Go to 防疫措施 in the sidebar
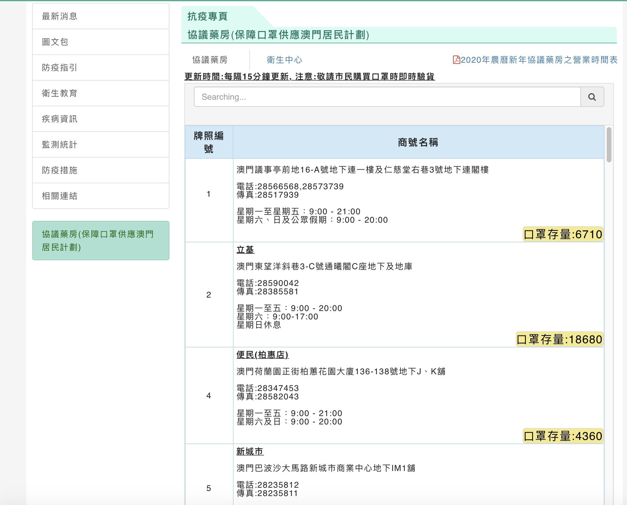The image size is (627, 505). tap(101, 170)
